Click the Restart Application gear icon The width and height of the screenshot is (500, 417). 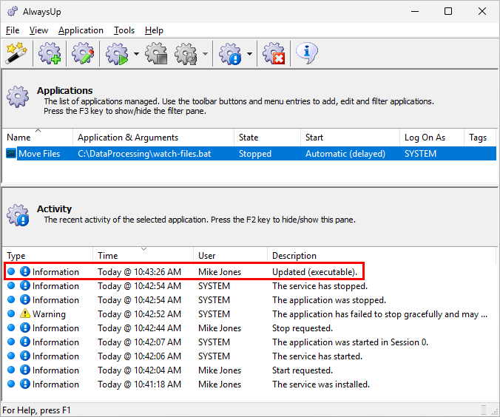(x=186, y=53)
